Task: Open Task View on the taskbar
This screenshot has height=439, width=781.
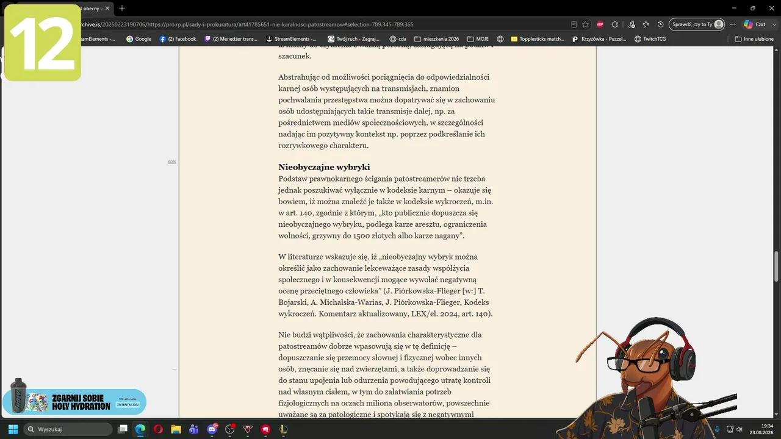Action: 123,429
